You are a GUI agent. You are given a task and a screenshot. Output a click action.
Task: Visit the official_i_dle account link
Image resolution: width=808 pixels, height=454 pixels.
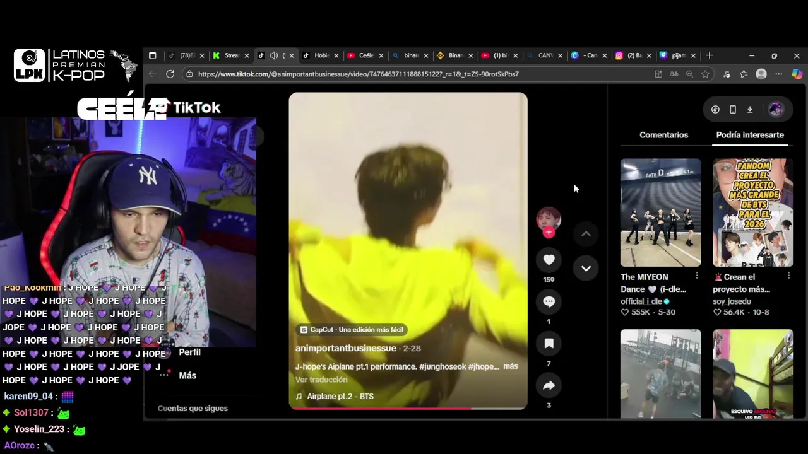pyautogui.click(x=641, y=301)
